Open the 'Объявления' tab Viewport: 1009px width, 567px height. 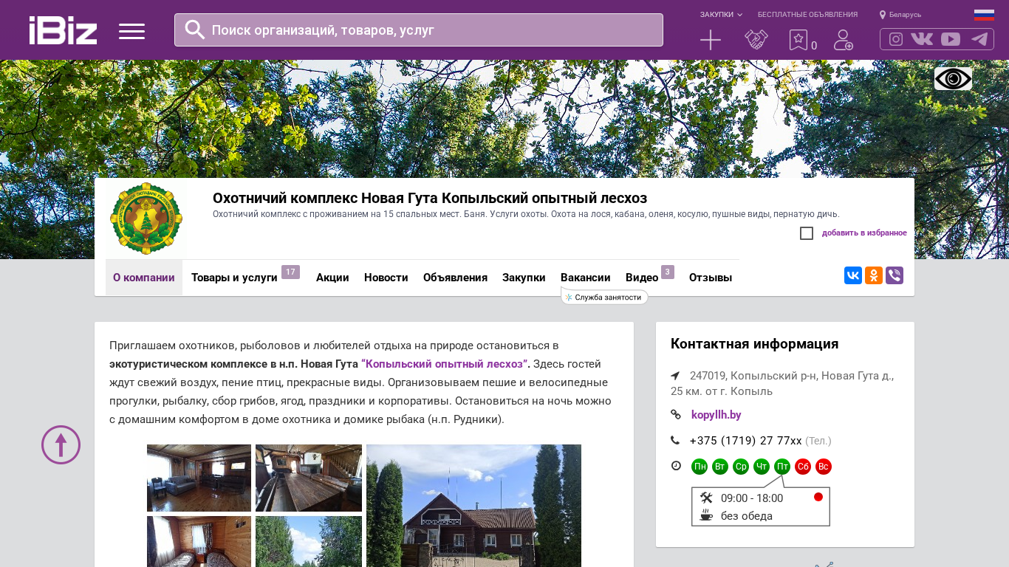coord(455,278)
